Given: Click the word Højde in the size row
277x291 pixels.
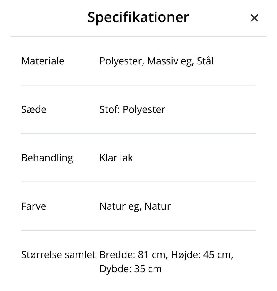Looking at the screenshot, I should click(x=185, y=255).
